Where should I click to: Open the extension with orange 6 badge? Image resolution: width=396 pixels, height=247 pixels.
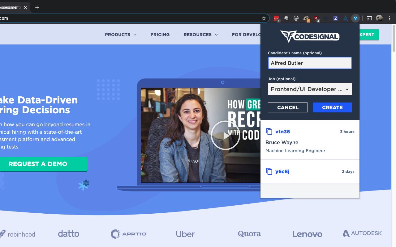click(x=306, y=19)
